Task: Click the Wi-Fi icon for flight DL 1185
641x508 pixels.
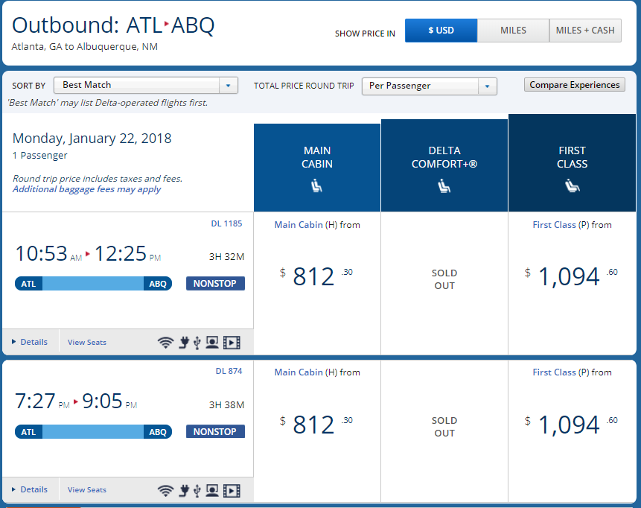Action: coord(165,343)
